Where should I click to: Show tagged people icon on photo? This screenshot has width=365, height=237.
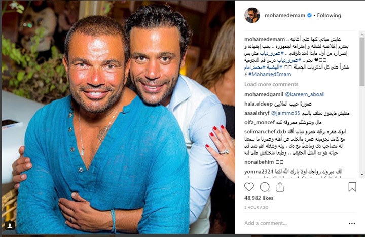coord(10,225)
